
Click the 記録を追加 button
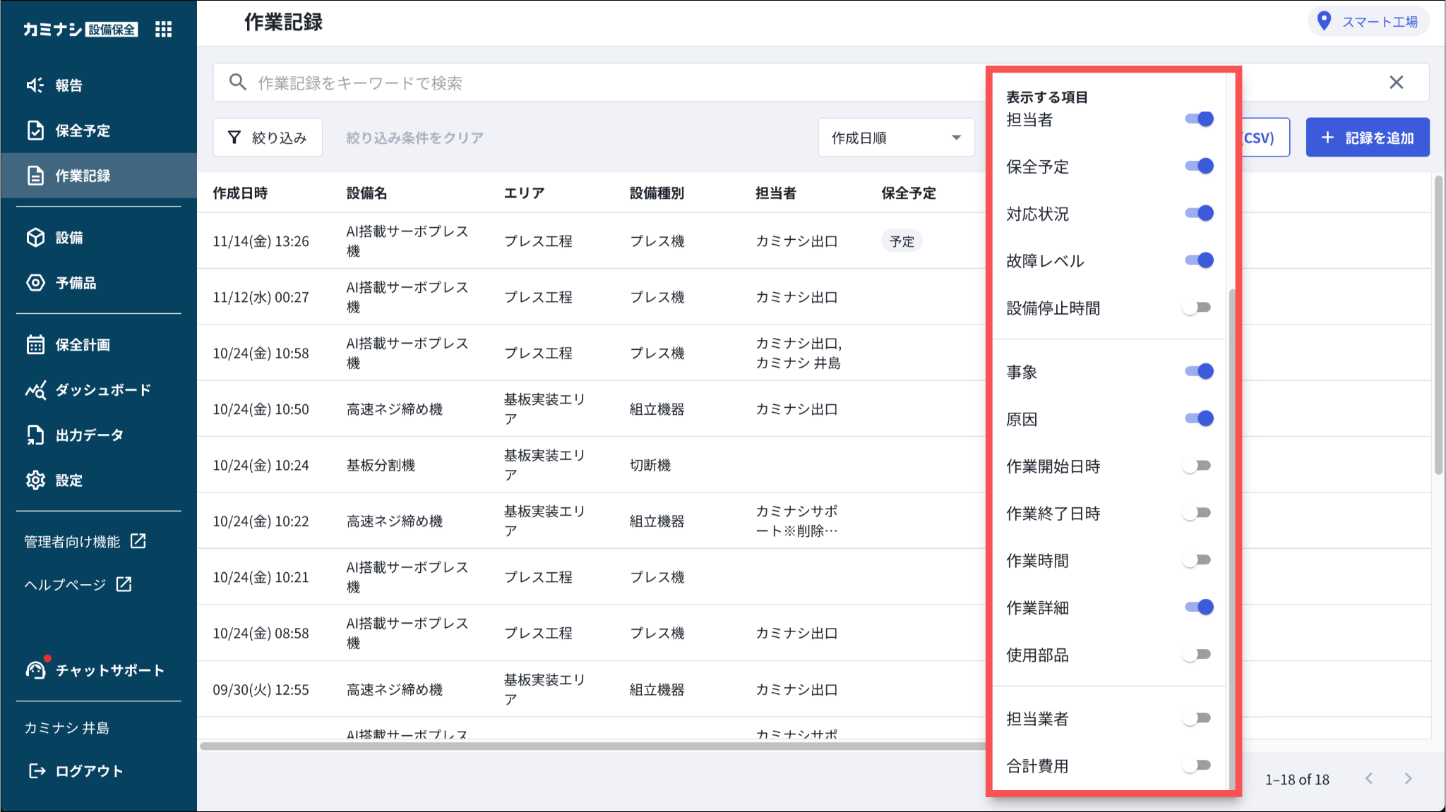(x=1367, y=138)
